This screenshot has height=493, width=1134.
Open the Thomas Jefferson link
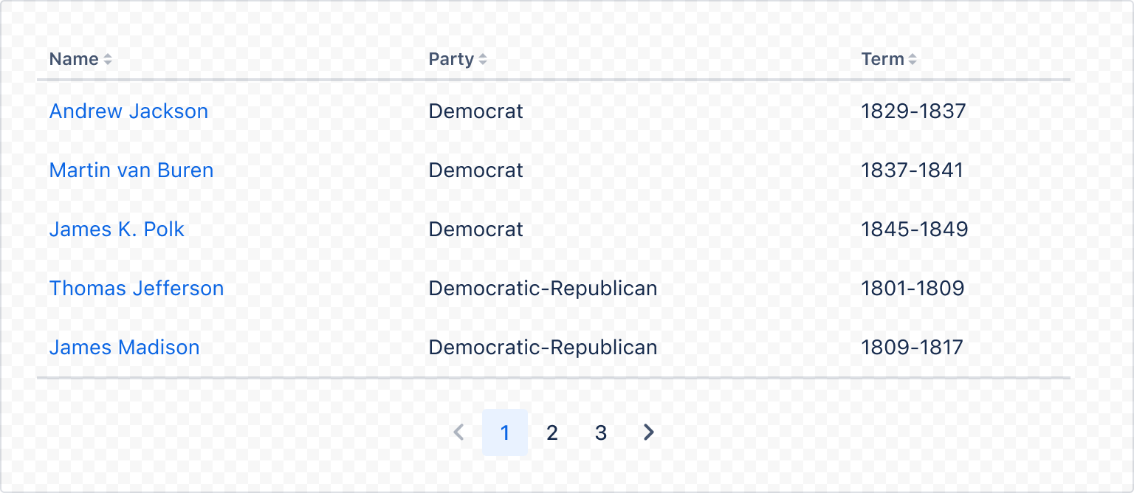coord(136,288)
